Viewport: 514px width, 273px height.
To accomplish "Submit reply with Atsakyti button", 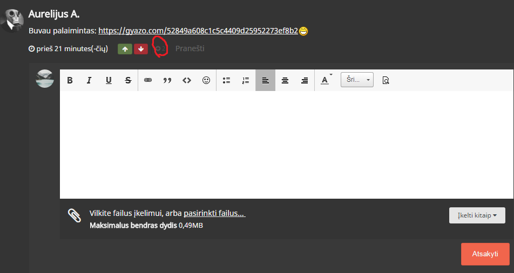I will point(485,254).
